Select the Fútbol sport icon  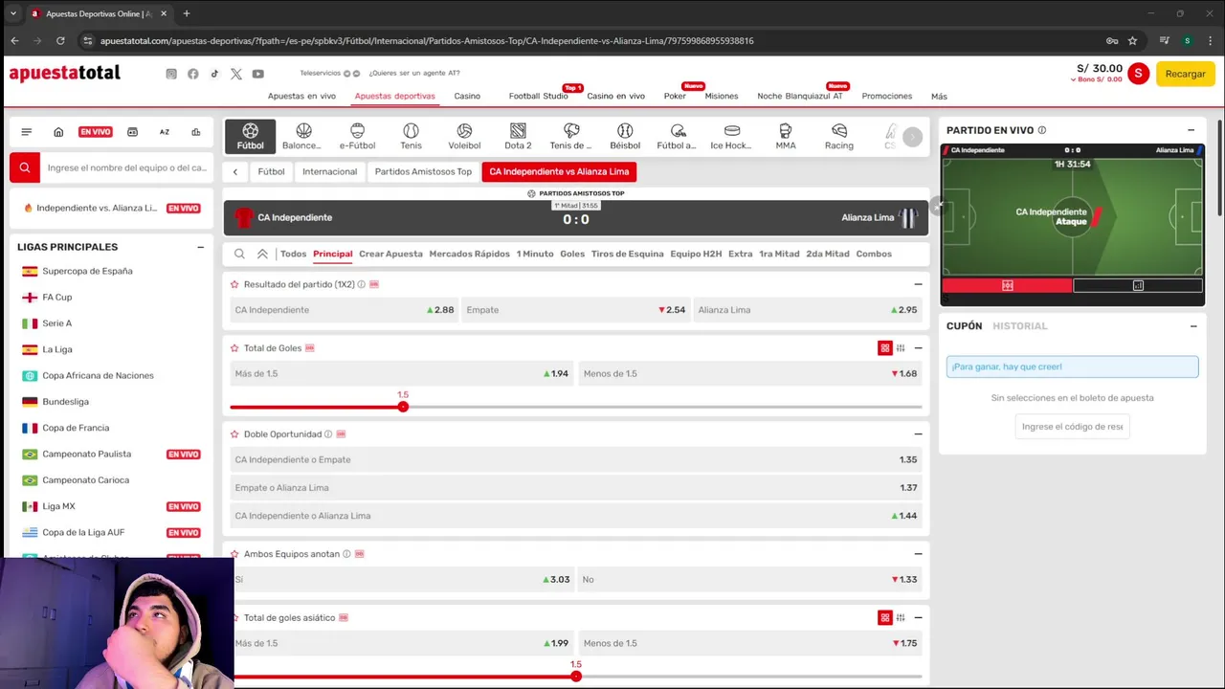(250, 136)
